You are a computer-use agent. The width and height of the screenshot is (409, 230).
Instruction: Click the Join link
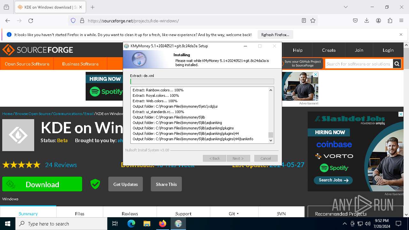coord(359,50)
